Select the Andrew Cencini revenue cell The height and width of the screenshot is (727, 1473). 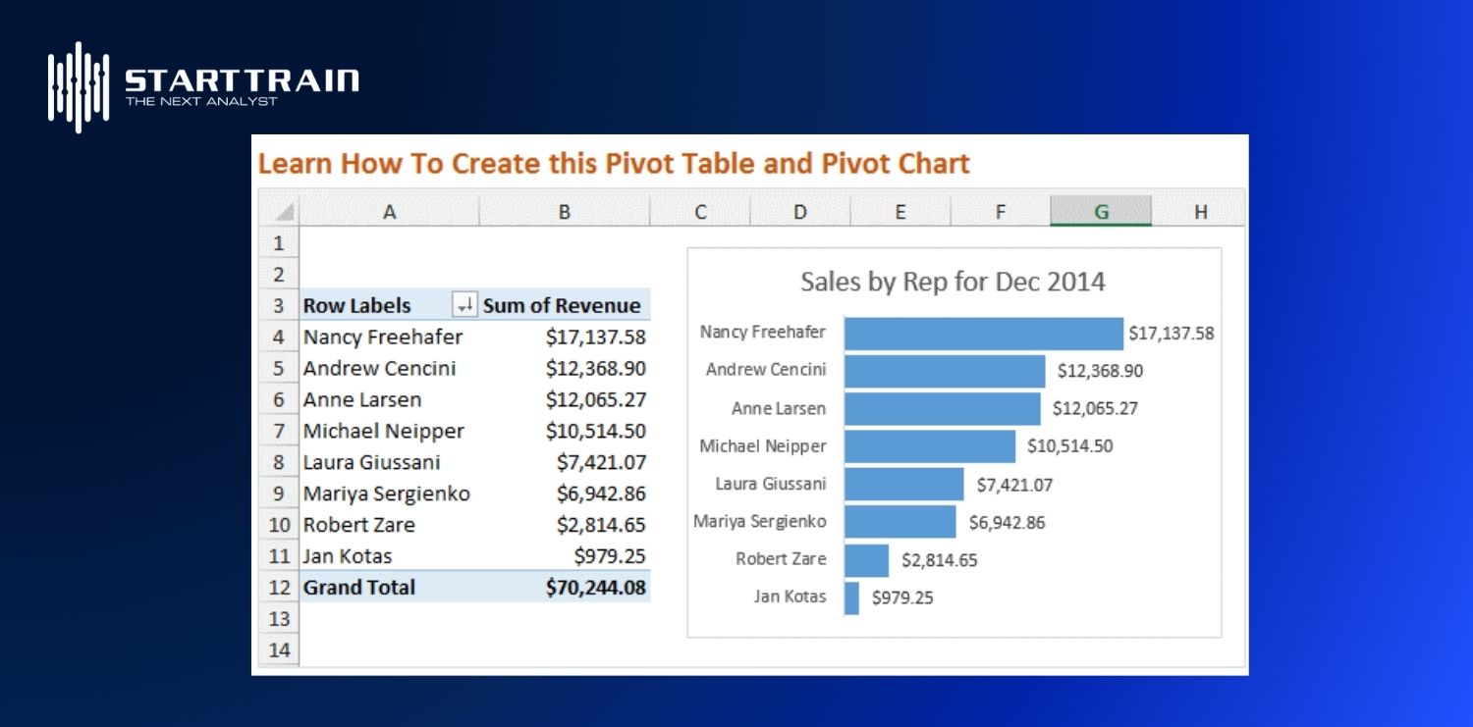[x=595, y=369]
